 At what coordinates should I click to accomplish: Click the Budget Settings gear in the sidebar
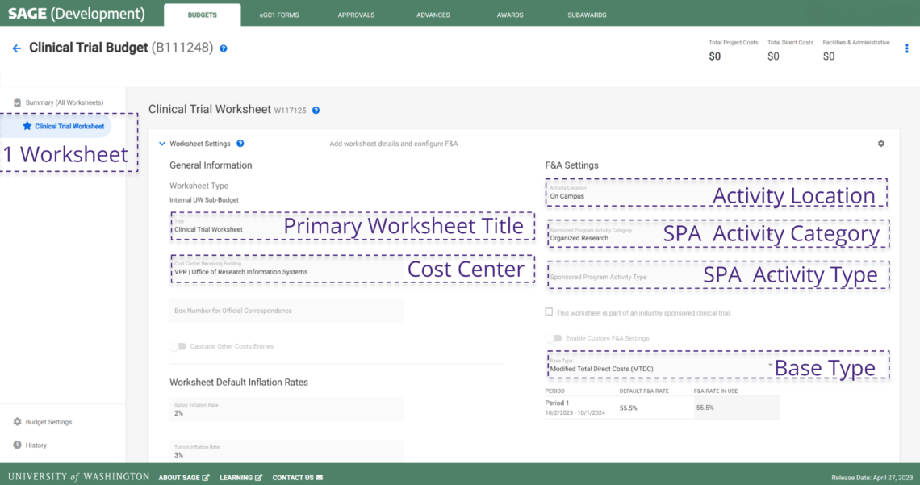pos(18,421)
